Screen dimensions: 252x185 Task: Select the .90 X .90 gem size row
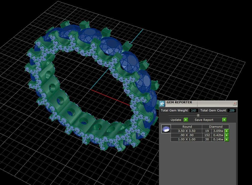coord(186,135)
